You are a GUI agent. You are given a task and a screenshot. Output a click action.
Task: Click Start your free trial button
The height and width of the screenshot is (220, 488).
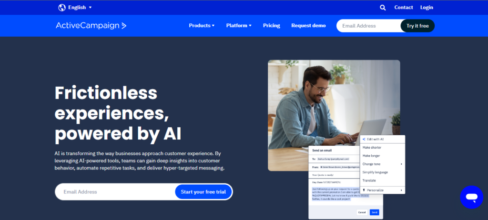[203, 192]
